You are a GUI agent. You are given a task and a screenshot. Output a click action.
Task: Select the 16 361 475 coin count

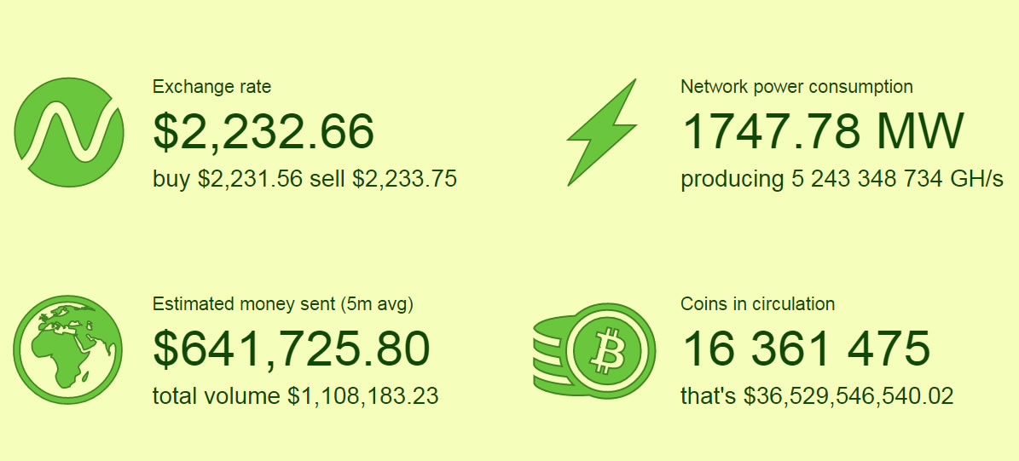pyautogui.click(x=806, y=349)
